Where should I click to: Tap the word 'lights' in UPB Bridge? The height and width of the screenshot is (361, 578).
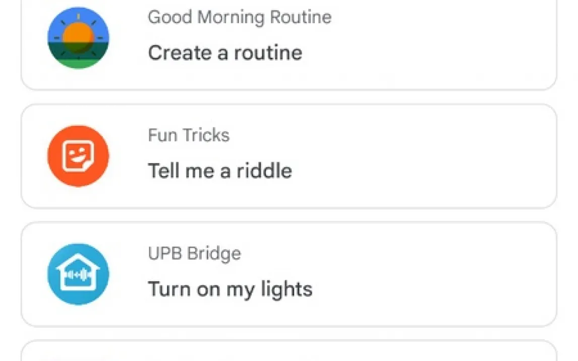(286, 289)
